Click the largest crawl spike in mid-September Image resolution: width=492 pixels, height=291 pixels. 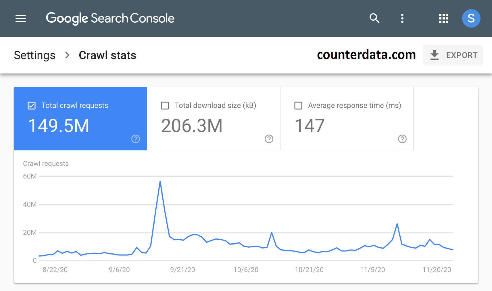tap(160, 181)
